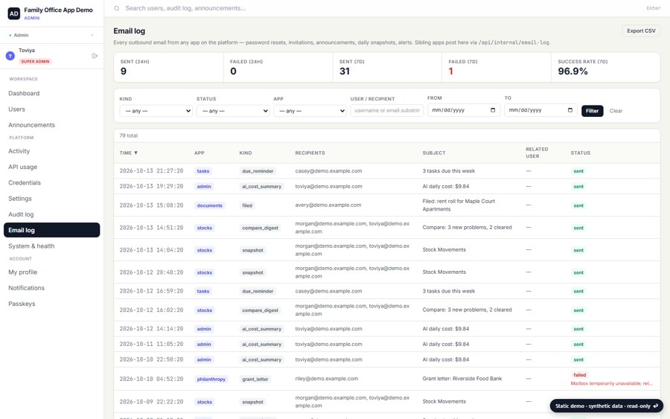Open System & health page
The width and height of the screenshot is (670, 419).
click(51, 246)
